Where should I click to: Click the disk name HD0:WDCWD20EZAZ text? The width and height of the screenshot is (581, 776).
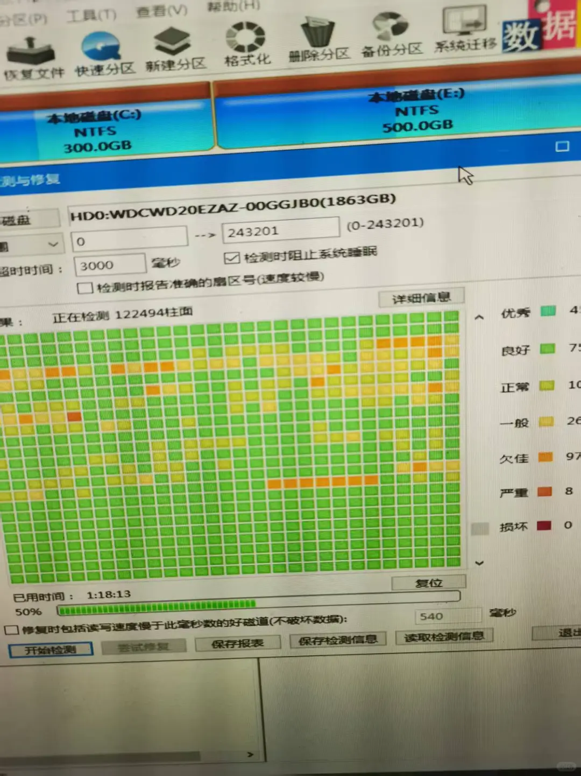[233, 207]
